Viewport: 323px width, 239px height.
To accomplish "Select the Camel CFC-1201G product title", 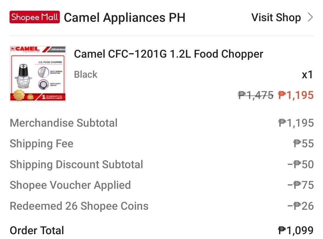I will coord(168,54).
